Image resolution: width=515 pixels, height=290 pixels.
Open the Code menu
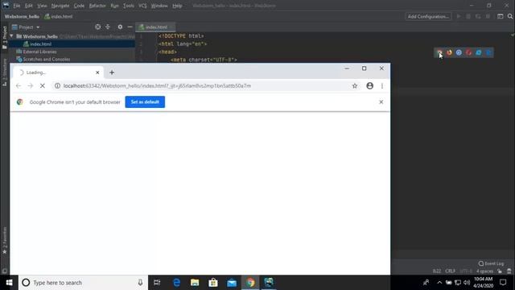[x=79, y=6]
